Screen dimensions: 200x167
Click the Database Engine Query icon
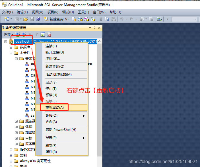tap(74, 19)
